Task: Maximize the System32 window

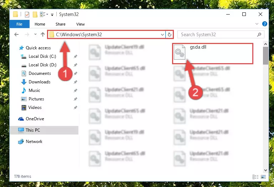Action: click(244, 14)
